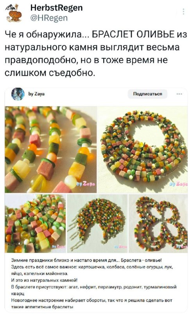View the coiled bracelet photo
The height and width of the screenshot is (314, 190).
point(143,150)
